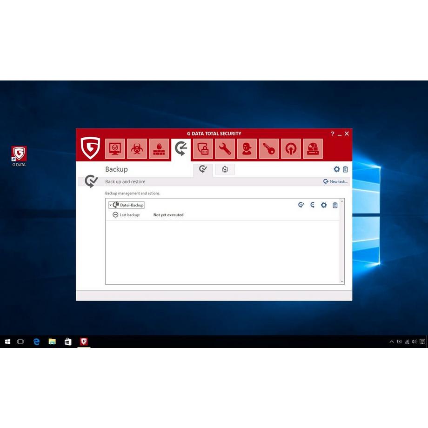Screen dimensions: 428x428
Task: Run the Datei-Backup job now
Action: (301, 205)
